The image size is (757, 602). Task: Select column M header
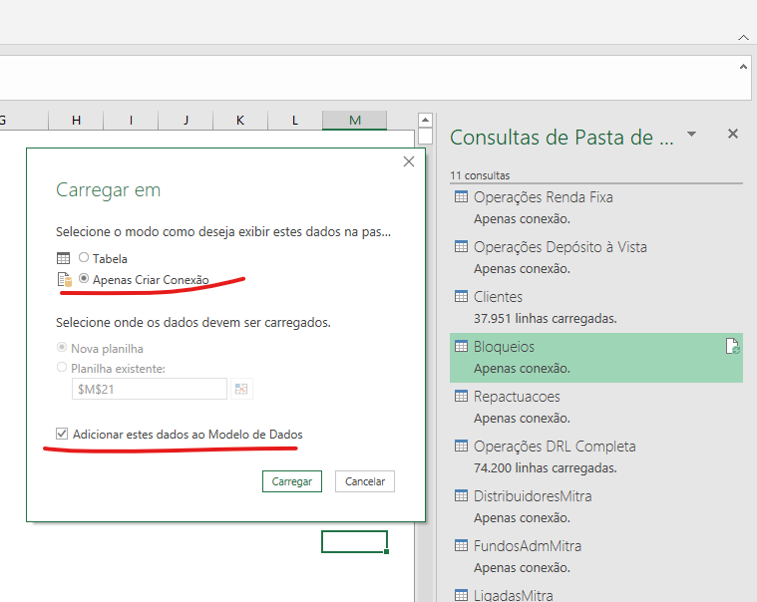pos(355,121)
